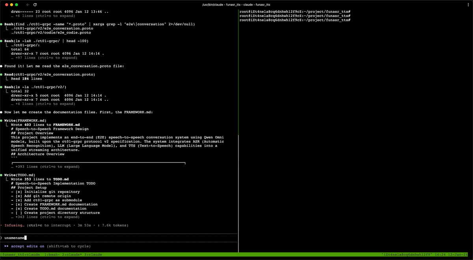Click the 'Write(TODO.md)' tool call line

pos(20,175)
